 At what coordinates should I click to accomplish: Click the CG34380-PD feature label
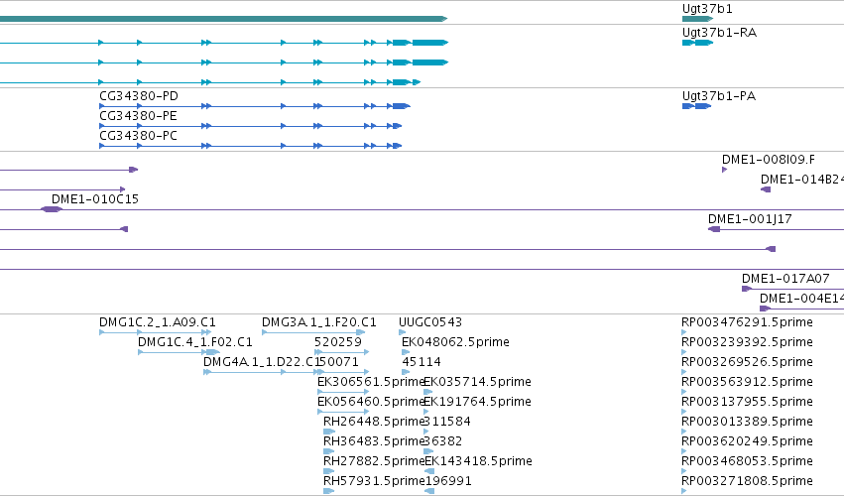[x=138, y=96]
